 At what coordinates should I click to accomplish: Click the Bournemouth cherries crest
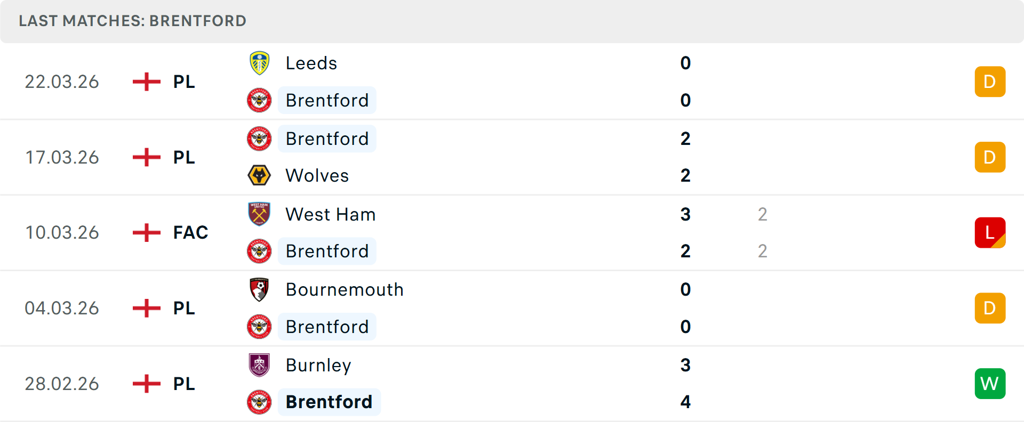pos(260,289)
